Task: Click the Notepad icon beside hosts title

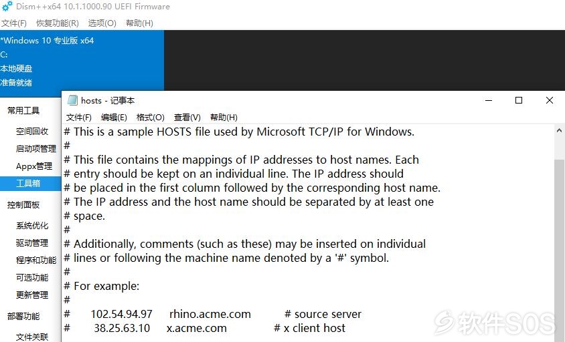Action: pos(72,100)
